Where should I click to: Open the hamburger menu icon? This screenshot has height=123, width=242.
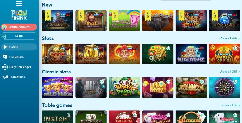coord(19,3)
